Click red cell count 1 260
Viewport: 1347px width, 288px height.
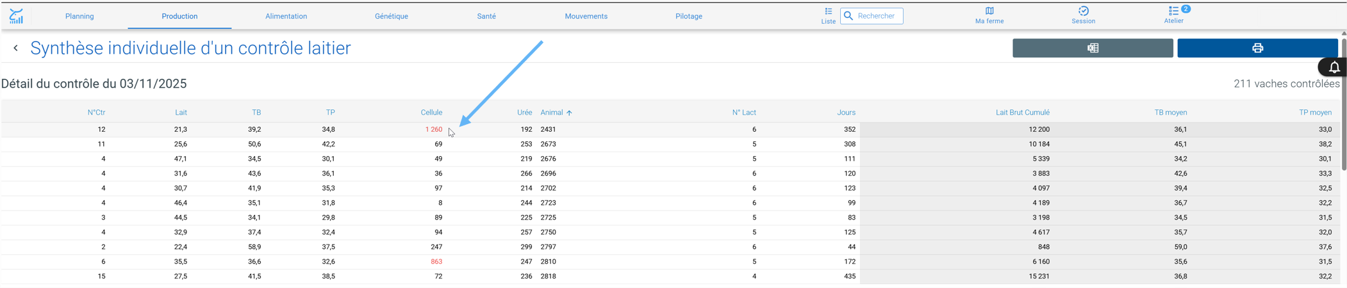(x=434, y=129)
